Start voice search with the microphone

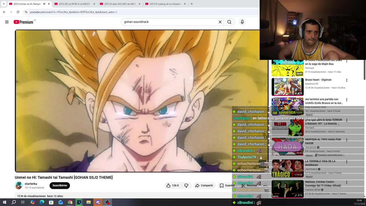(x=242, y=22)
